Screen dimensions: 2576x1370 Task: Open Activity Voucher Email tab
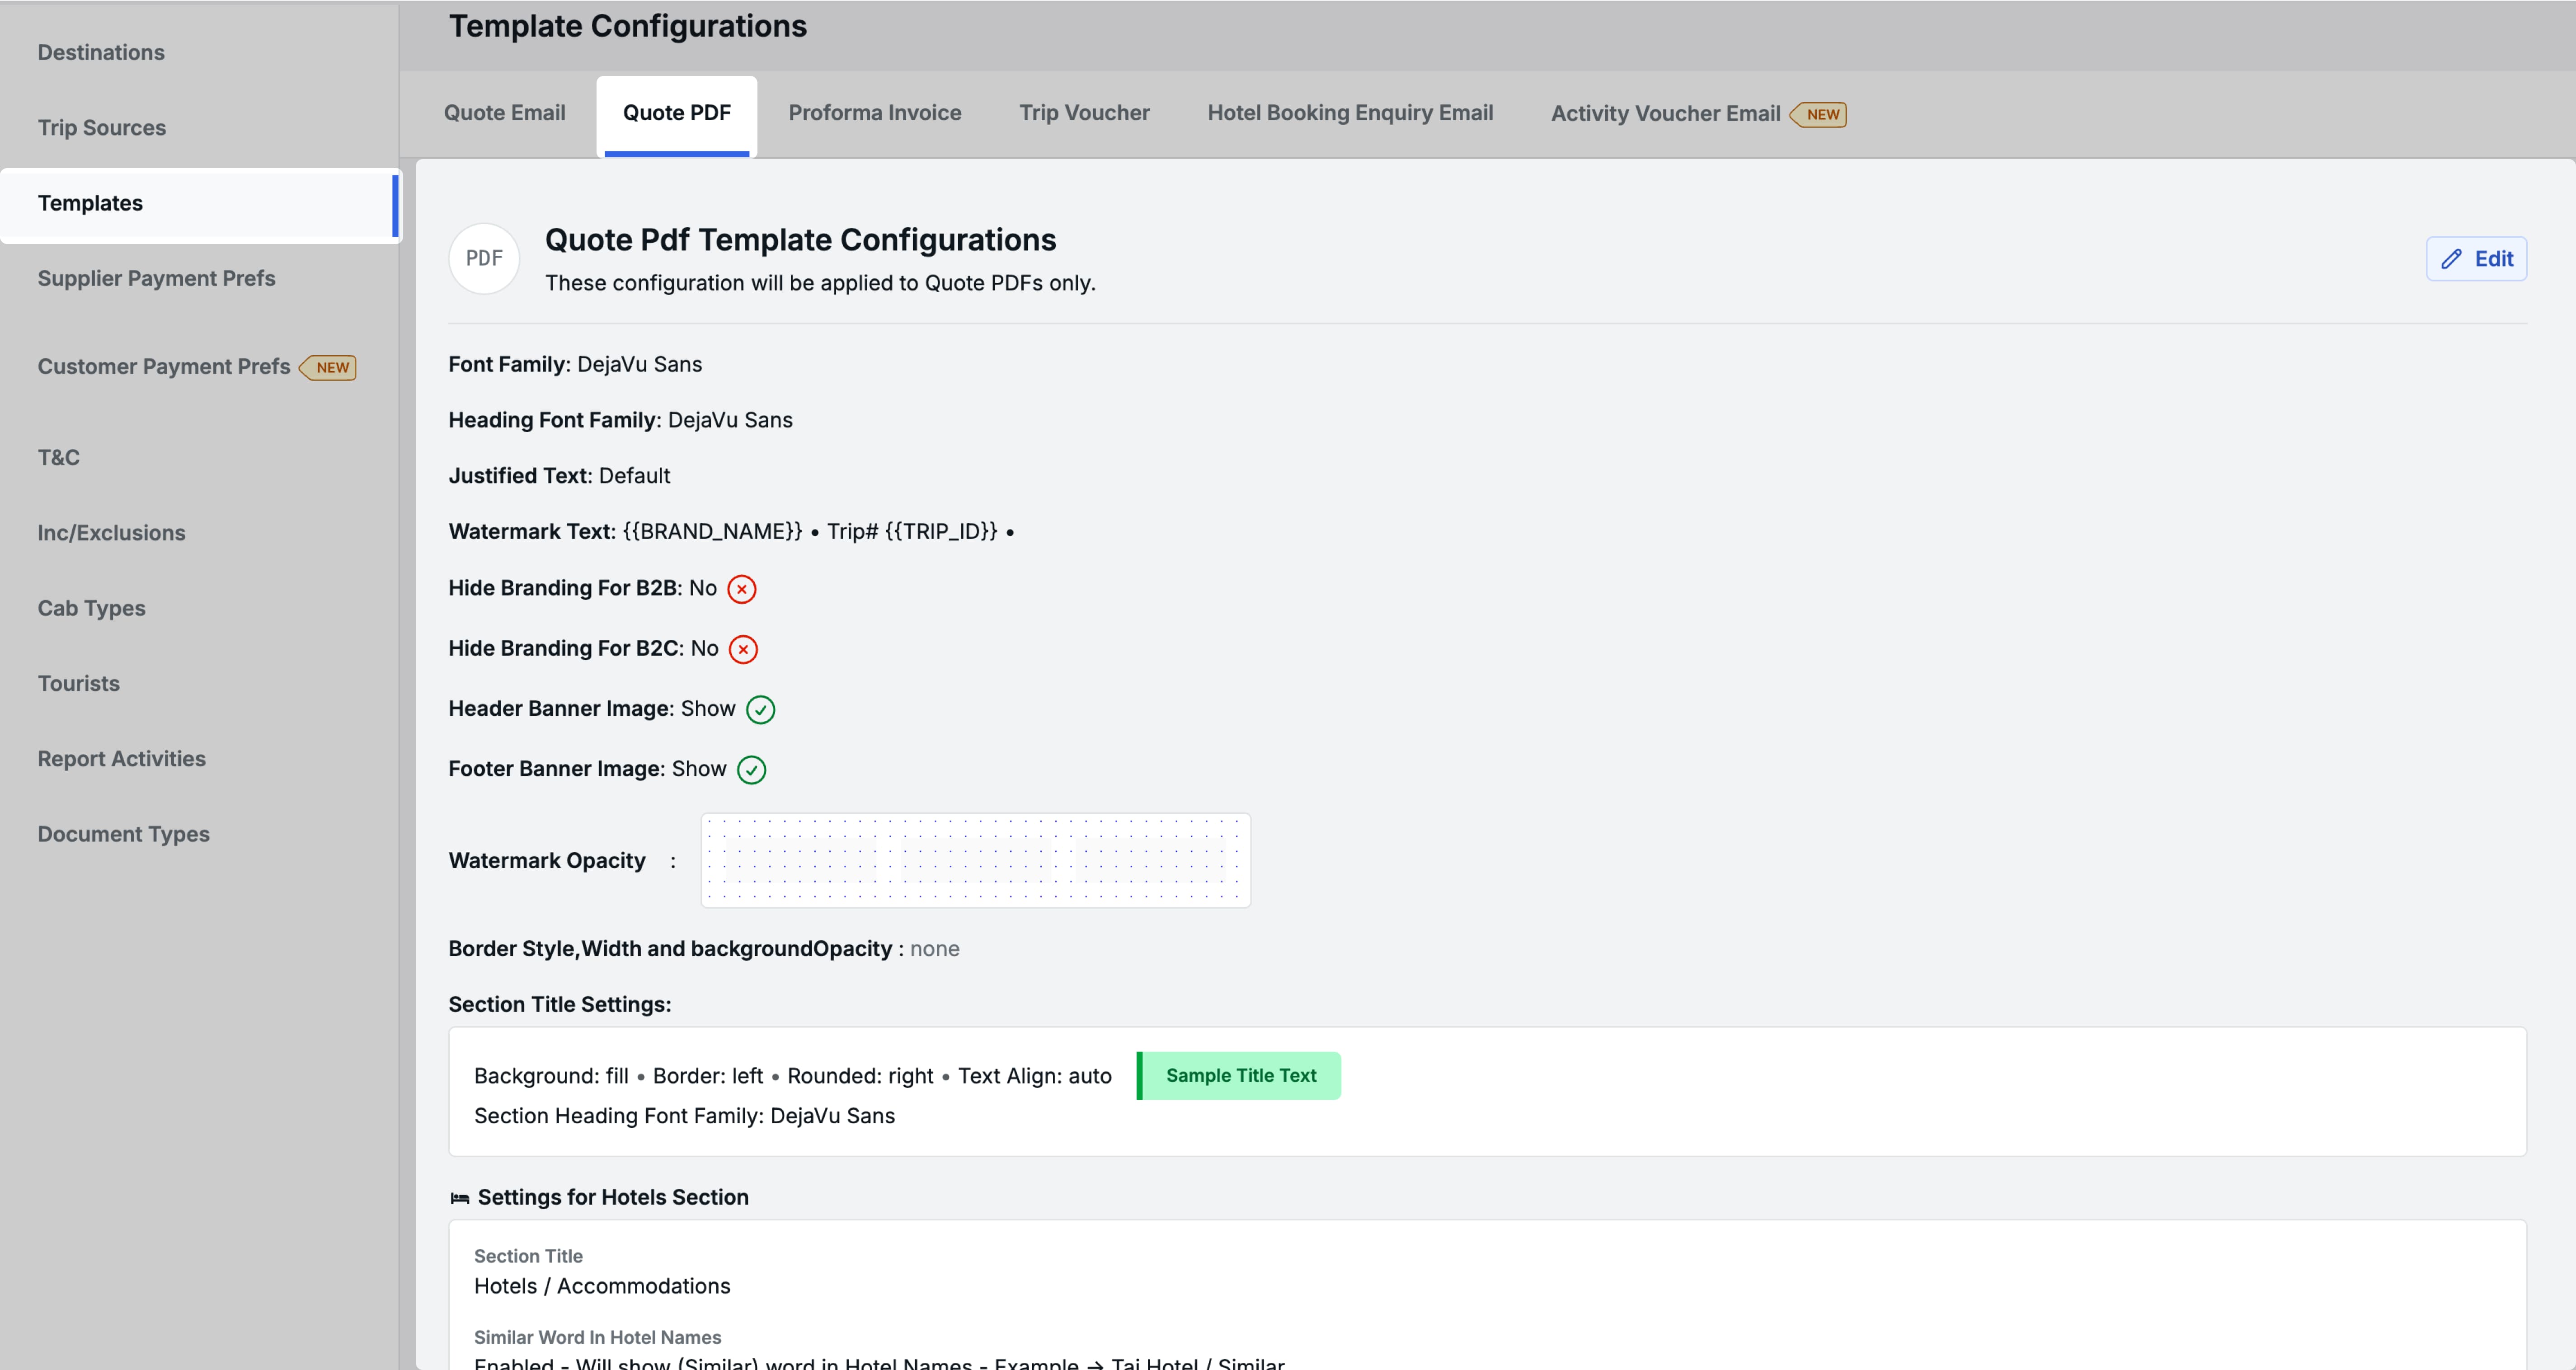pos(1666,114)
